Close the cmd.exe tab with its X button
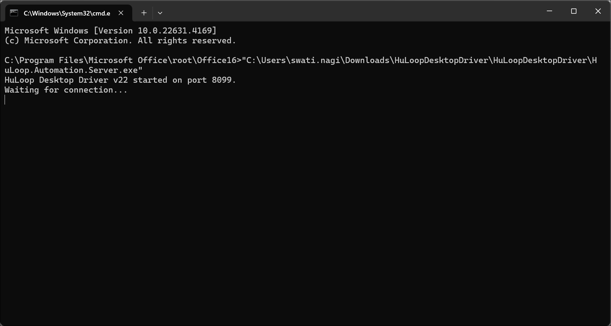 [121, 13]
